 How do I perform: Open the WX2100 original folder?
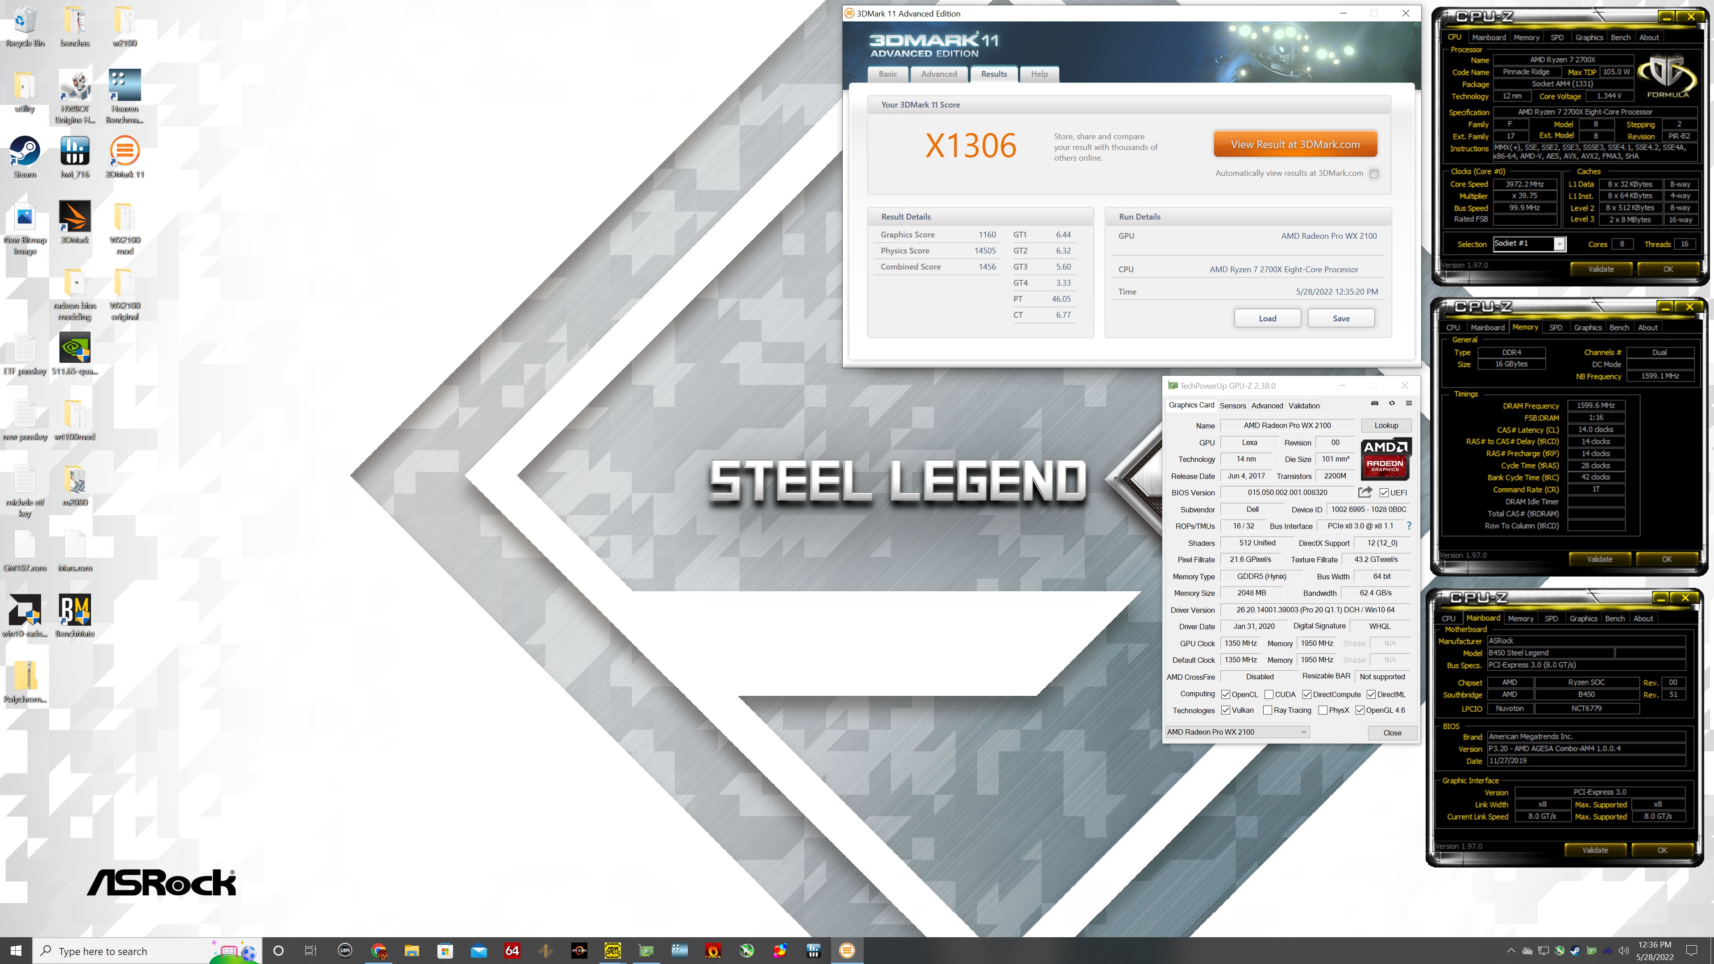point(125,294)
